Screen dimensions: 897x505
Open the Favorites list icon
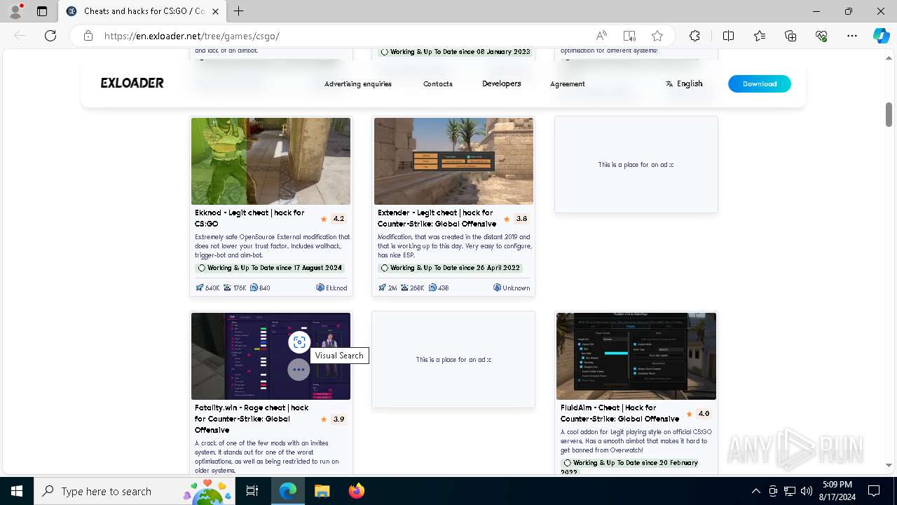click(x=760, y=36)
